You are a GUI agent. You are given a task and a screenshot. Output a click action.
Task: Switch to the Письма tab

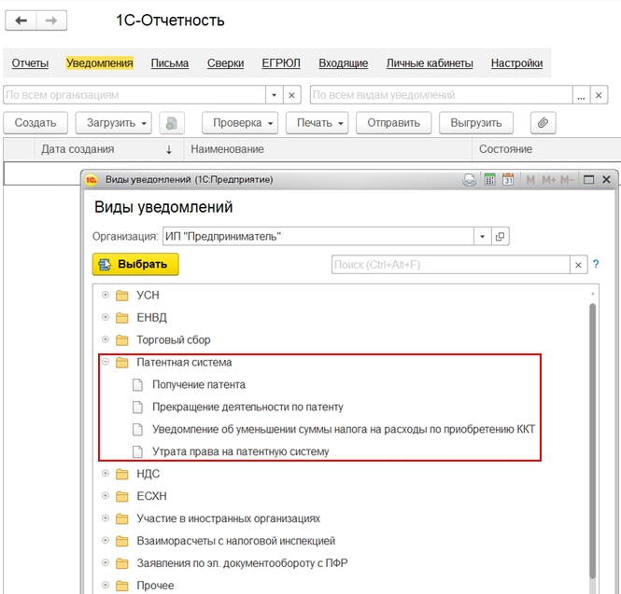[170, 63]
